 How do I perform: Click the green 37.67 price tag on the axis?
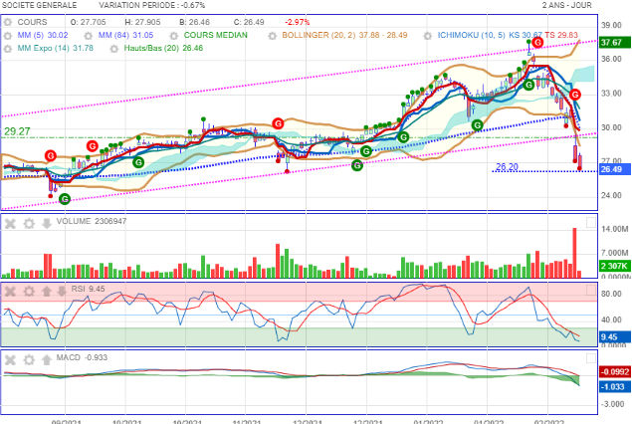pyautogui.click(x=614, y=43)
